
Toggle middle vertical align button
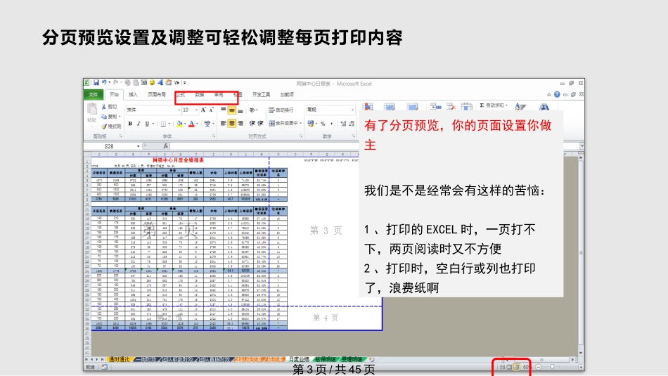pyautogui.click(x=232, y=110)
